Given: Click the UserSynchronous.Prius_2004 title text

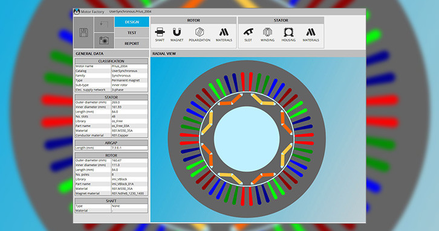Looking at the screenshot, I should [130, 11].
